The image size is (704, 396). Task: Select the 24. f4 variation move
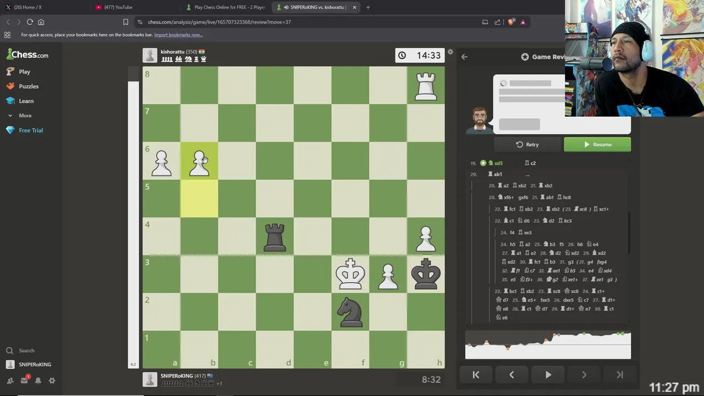click(512, 233)
